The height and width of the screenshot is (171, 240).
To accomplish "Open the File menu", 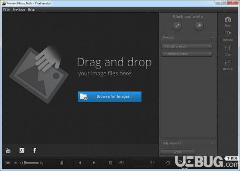I will click(6, 10).
